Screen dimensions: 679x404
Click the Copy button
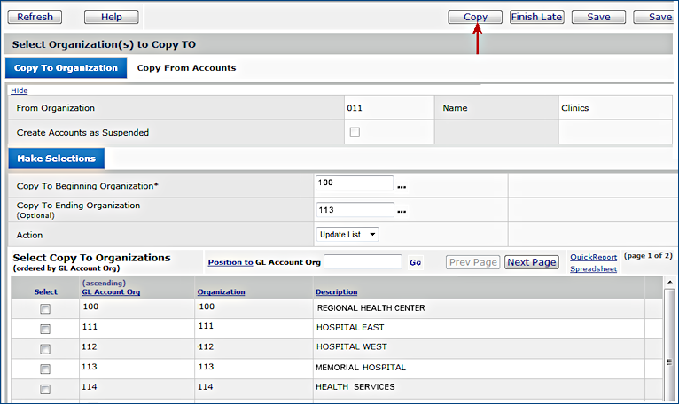coord(475,17)
